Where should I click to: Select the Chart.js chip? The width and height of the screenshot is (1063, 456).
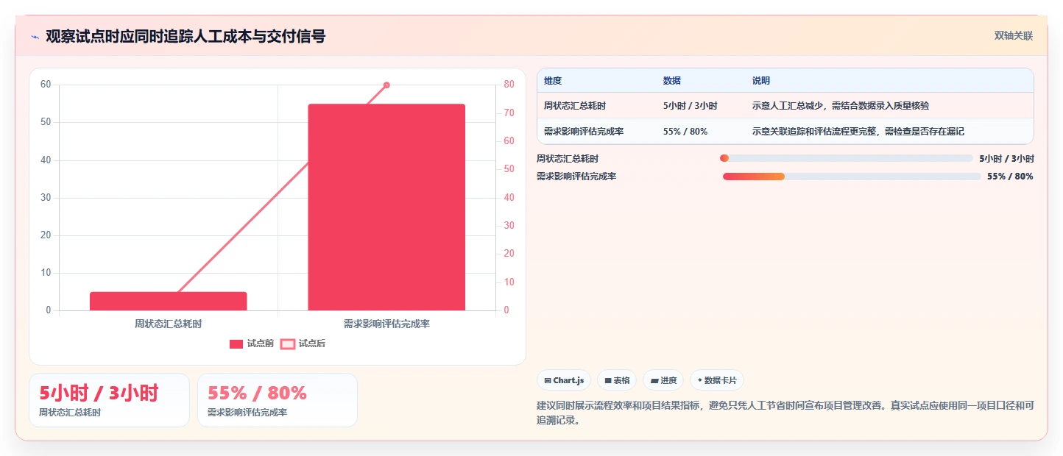[x=564, y=380]
